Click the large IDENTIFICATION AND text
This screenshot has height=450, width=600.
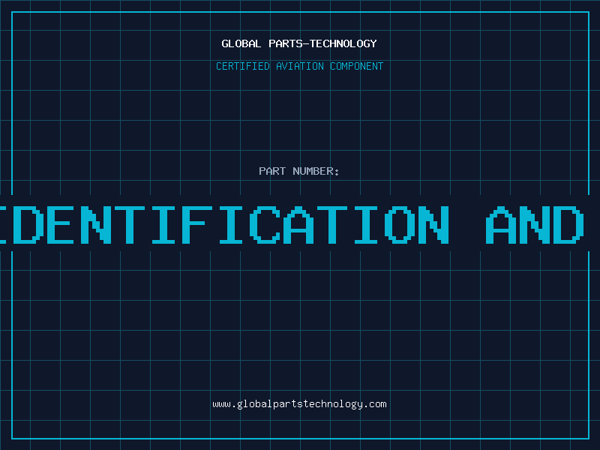[292, 224]
